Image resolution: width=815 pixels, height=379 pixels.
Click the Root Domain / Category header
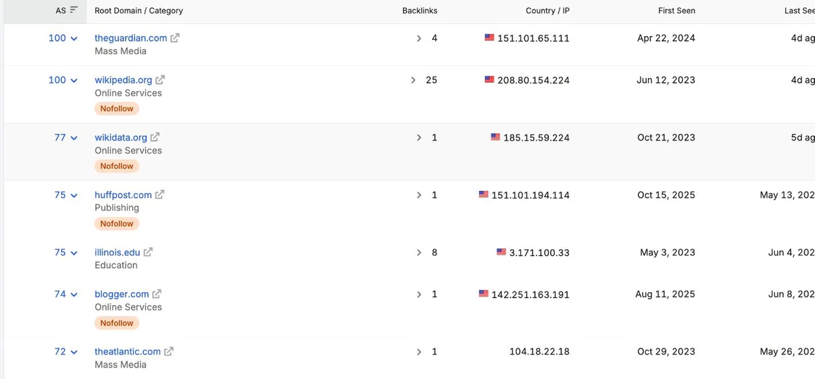(139, 11)
